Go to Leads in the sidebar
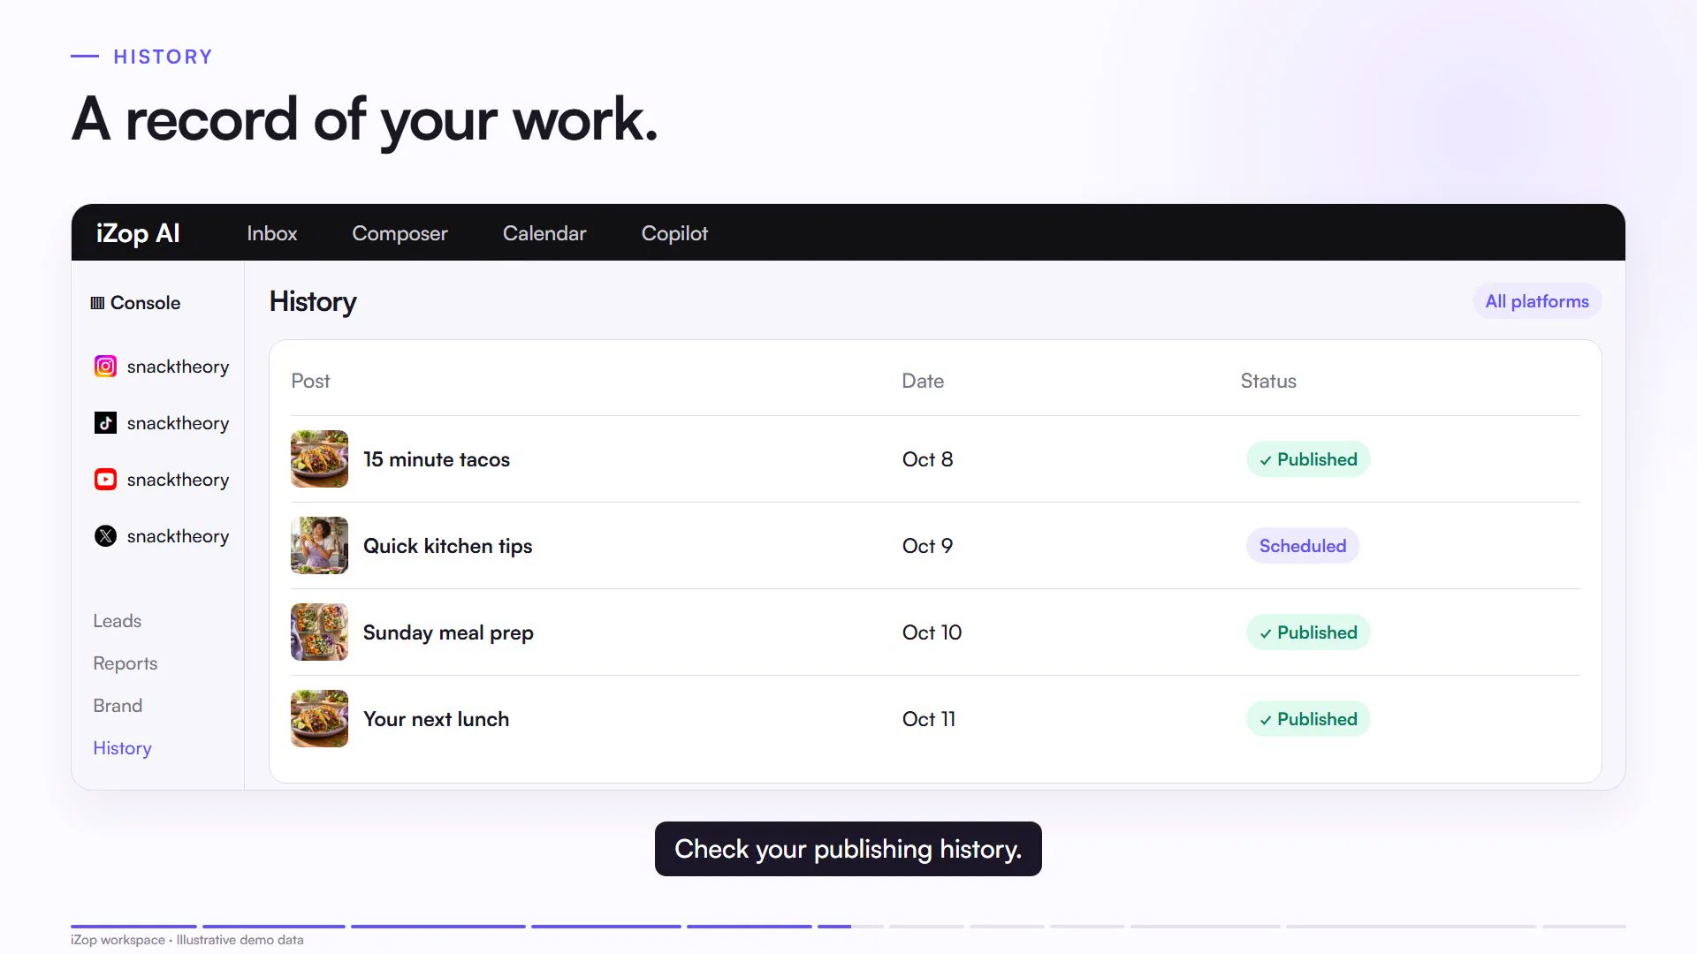The image size is (1697, 954). pyautogui.click(x=118, y=621)
